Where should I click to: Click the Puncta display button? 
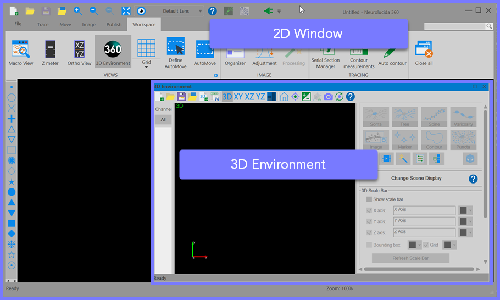pyautogui.click(x=463, y=140)
